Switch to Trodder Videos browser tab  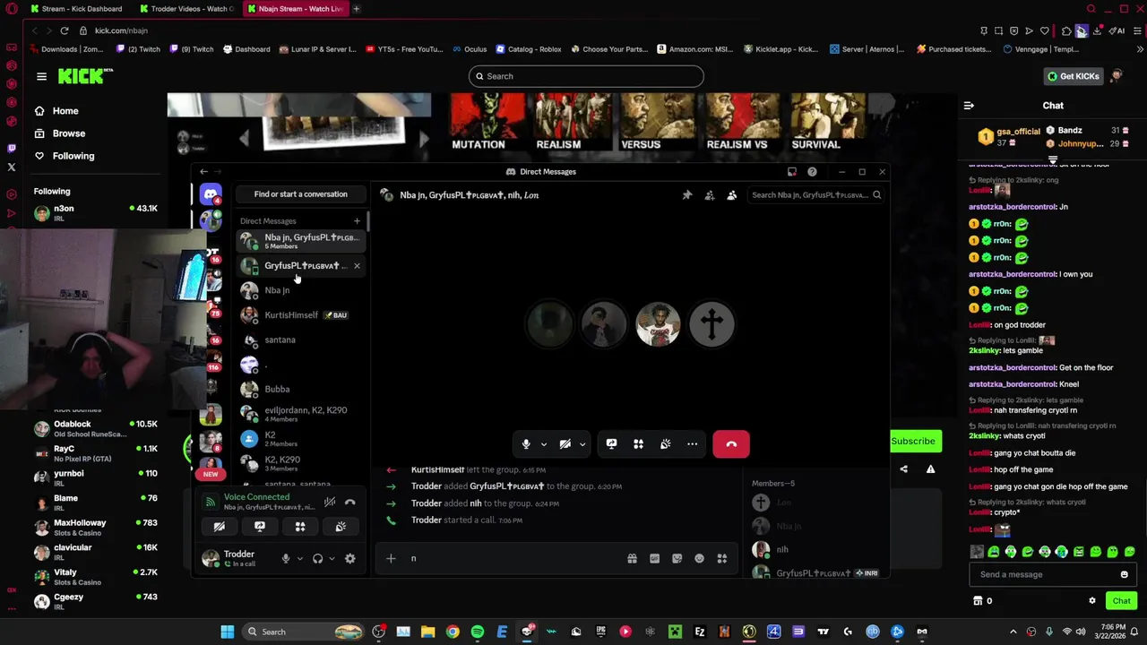(x=185, y=9)
